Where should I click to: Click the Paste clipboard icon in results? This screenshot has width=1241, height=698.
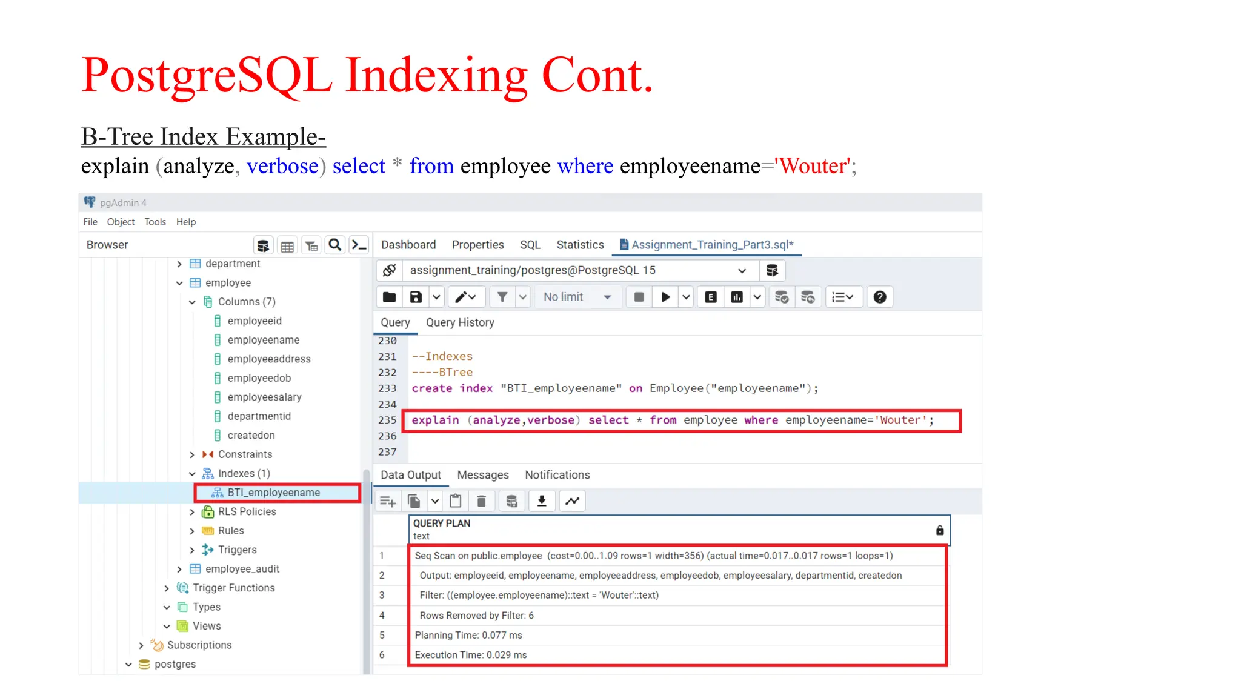tap(456, 501)
